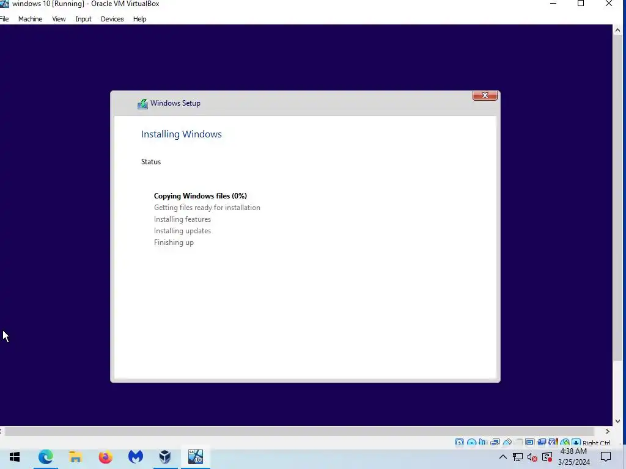The height and width of the screenshot is (469, 626).
Task: Click the horizontal scrollbar right arrow
Action: coord(607,431)
